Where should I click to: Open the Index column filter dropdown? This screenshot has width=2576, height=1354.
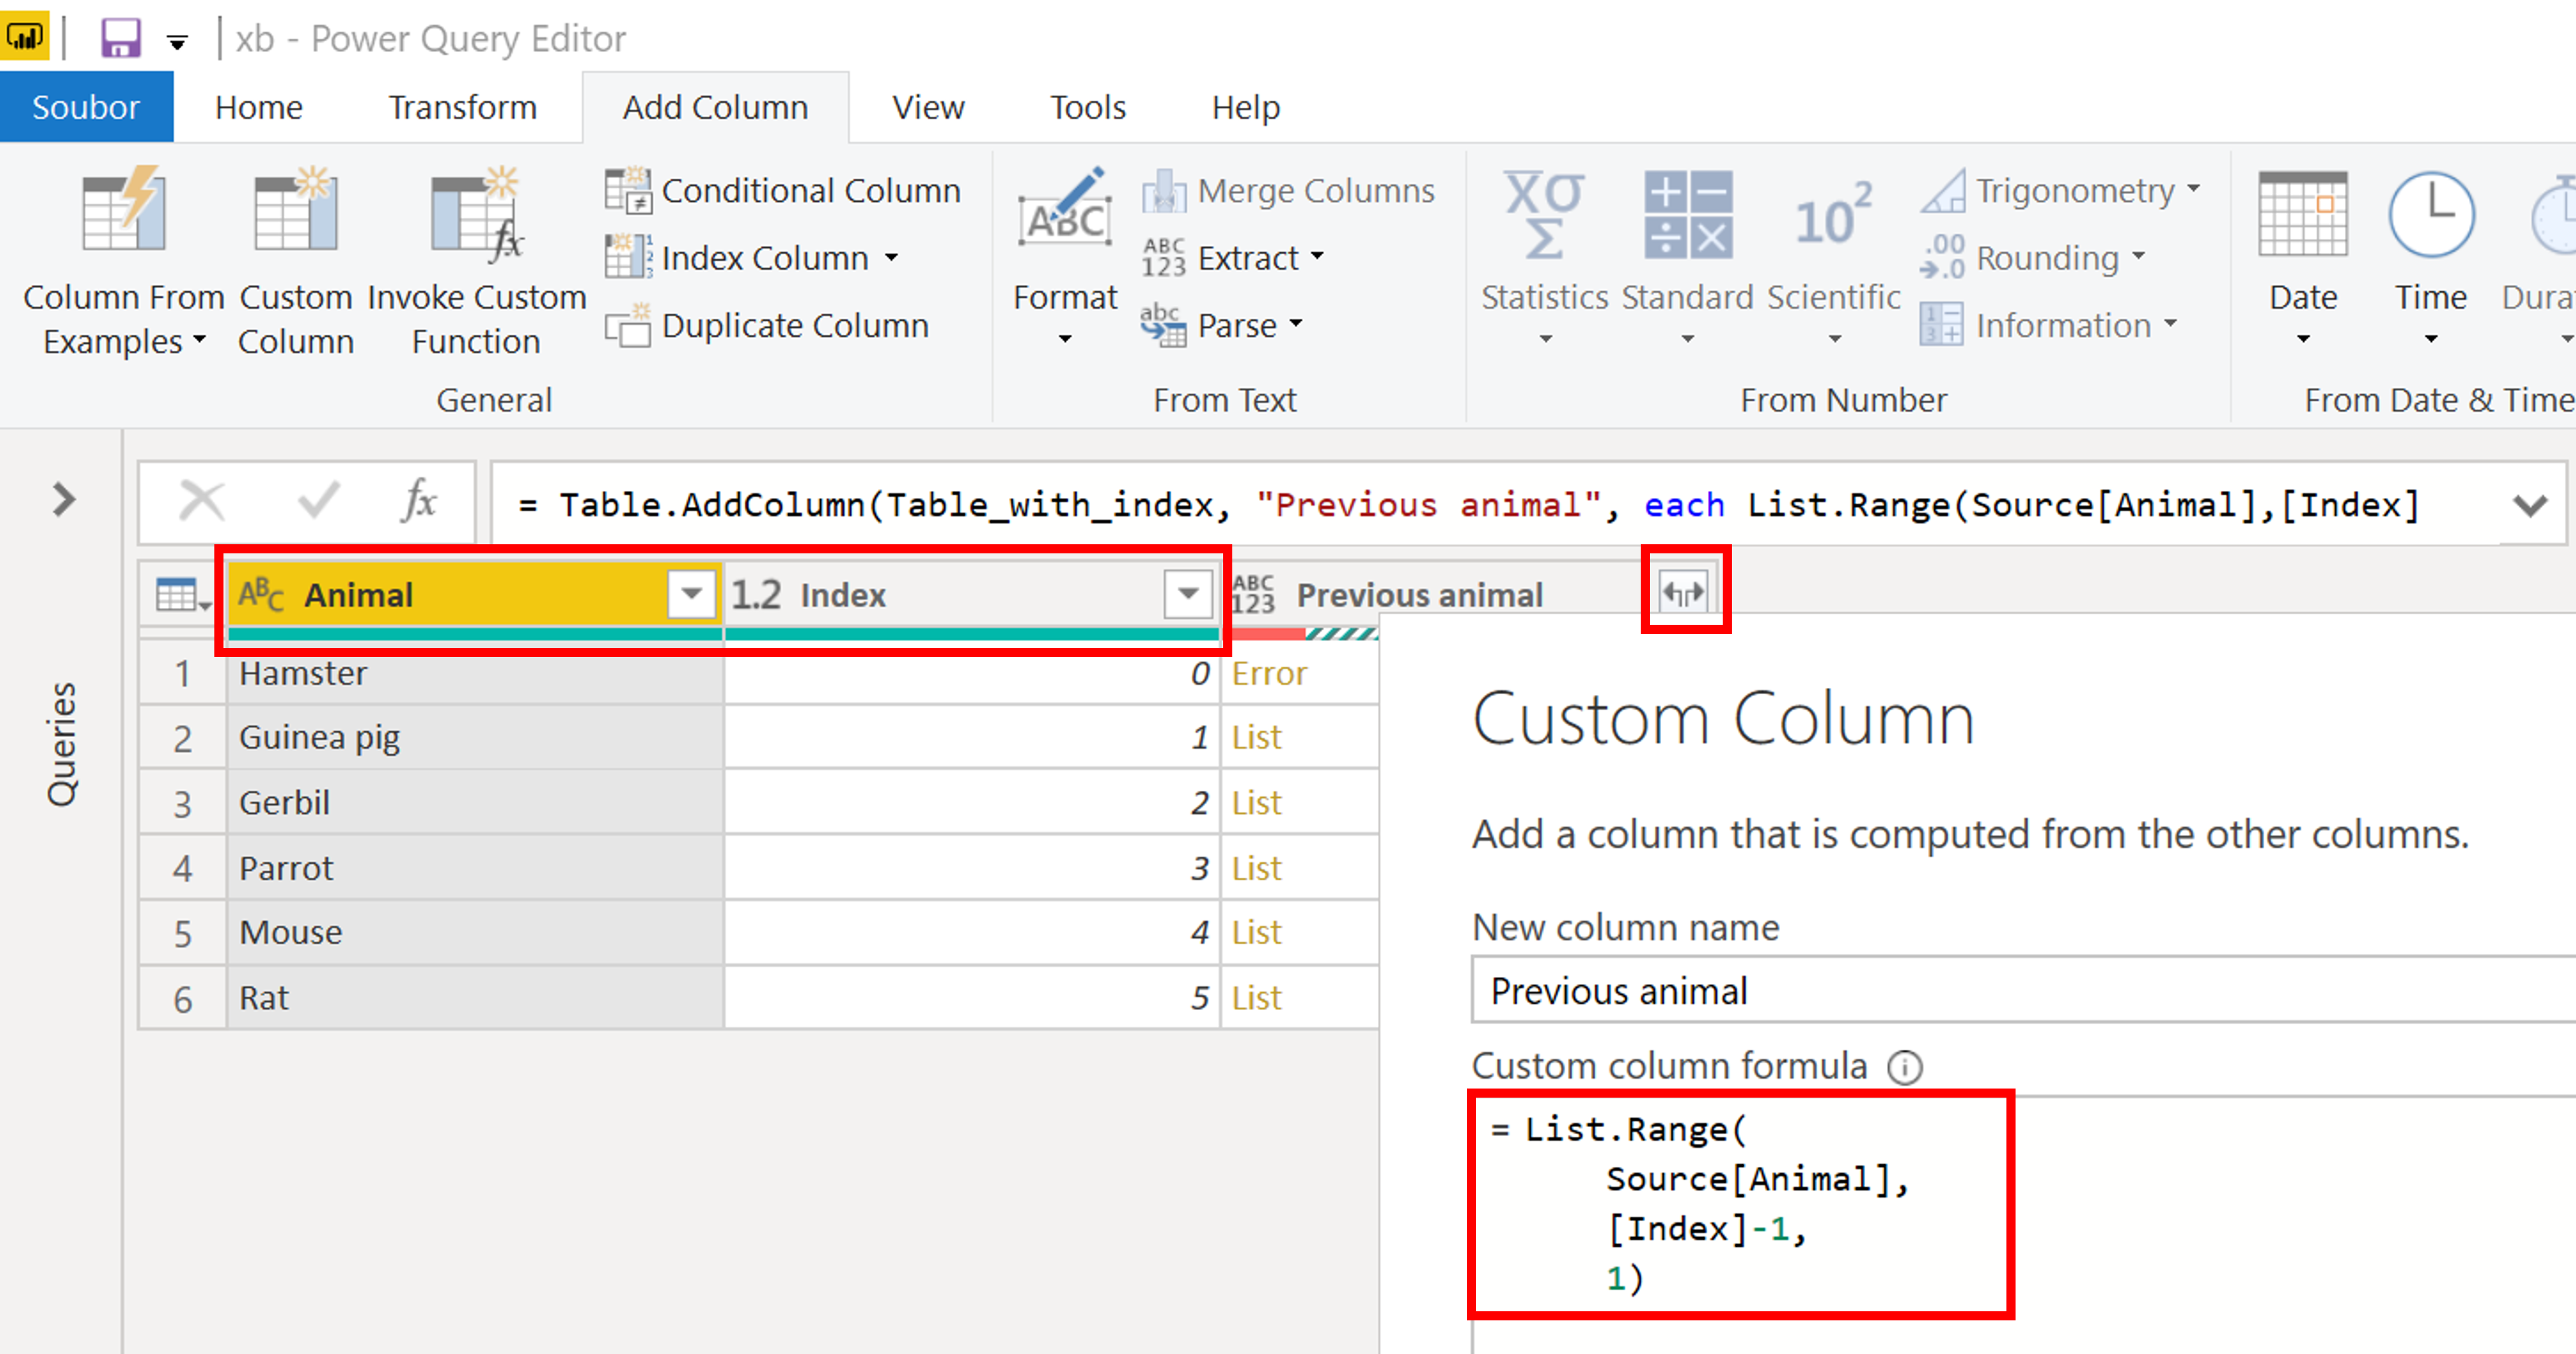tap(1188, 594)
